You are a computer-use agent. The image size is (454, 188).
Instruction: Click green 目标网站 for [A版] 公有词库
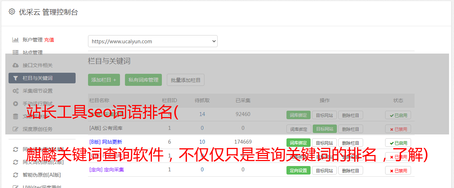[324, 129]
